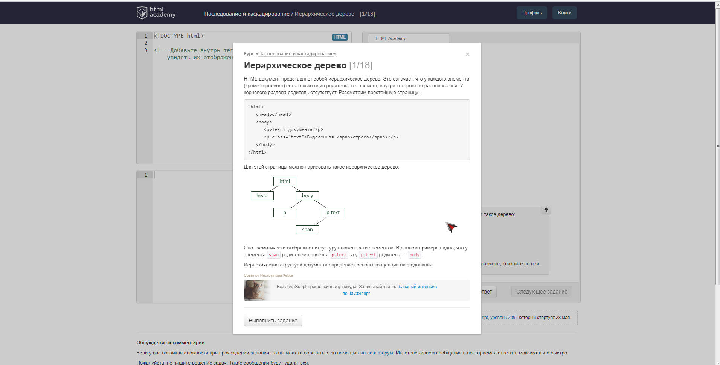720x365 pixels.
Task: Click the html node in tree diagram
Action: pyautogui.click(x=285, y=181)
